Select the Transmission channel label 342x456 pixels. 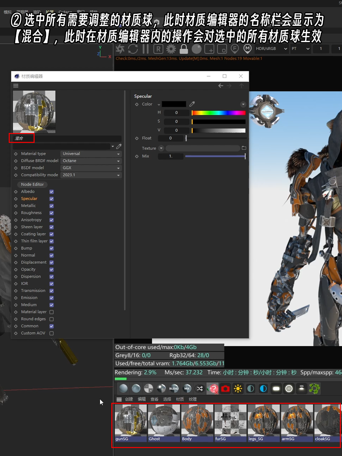tap(33, 291)
